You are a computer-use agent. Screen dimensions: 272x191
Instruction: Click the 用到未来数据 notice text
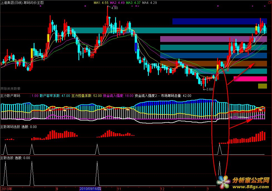point(10,89)
